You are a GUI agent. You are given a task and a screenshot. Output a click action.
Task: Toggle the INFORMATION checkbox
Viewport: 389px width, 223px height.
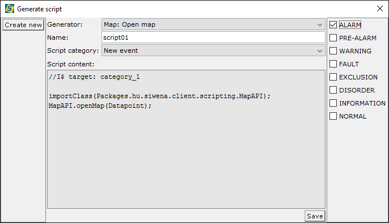[333, 103]
